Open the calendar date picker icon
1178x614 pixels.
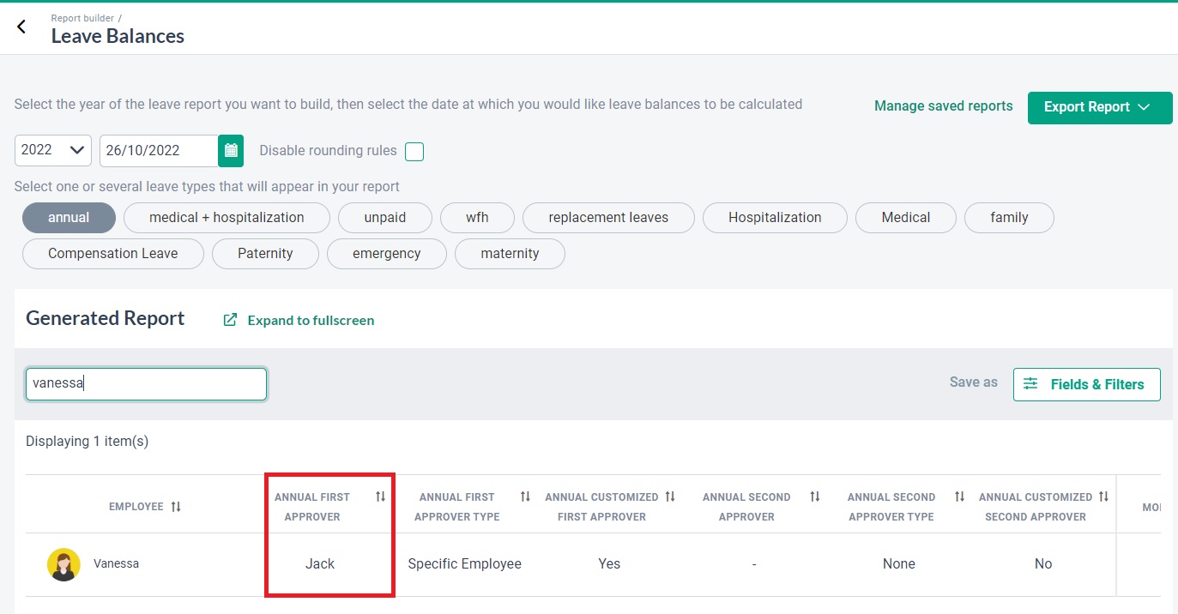coord(231,151)
